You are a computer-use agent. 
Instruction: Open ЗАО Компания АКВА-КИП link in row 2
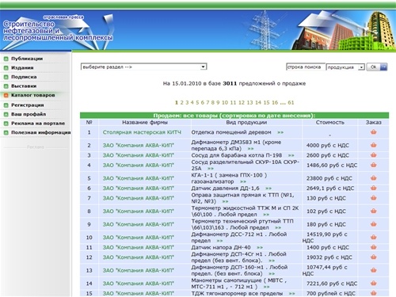pyautogui.click(x=139, y=145)
